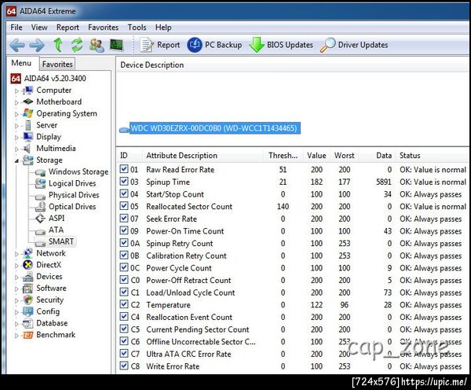Open the ASPI node

(50, 219)
